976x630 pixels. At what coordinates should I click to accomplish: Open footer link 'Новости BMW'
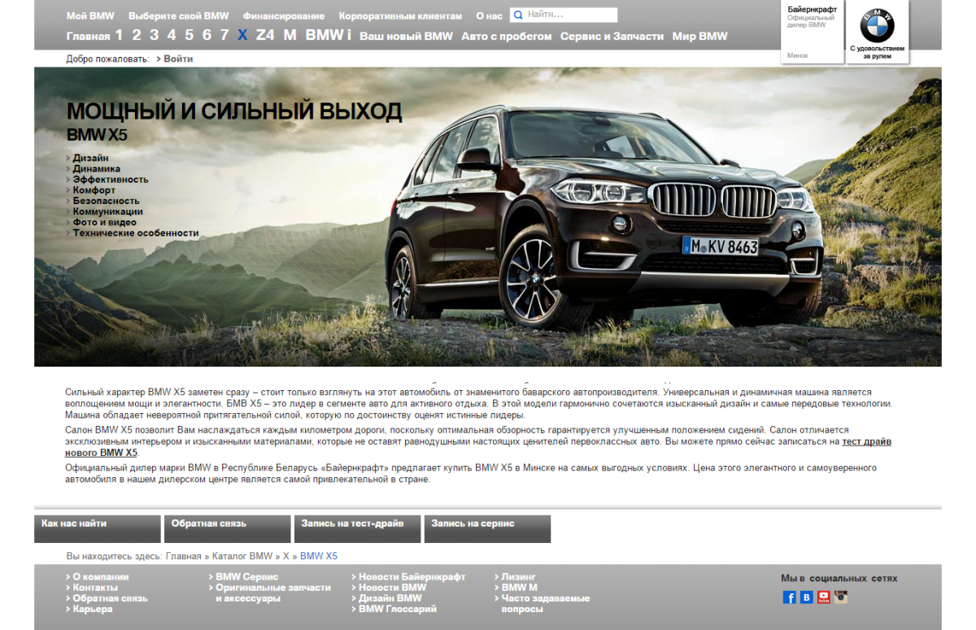click(392, 587)
